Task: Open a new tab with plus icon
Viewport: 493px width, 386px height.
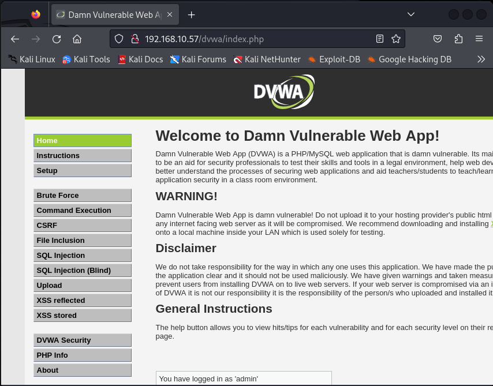Action: (x=191, y=15)
